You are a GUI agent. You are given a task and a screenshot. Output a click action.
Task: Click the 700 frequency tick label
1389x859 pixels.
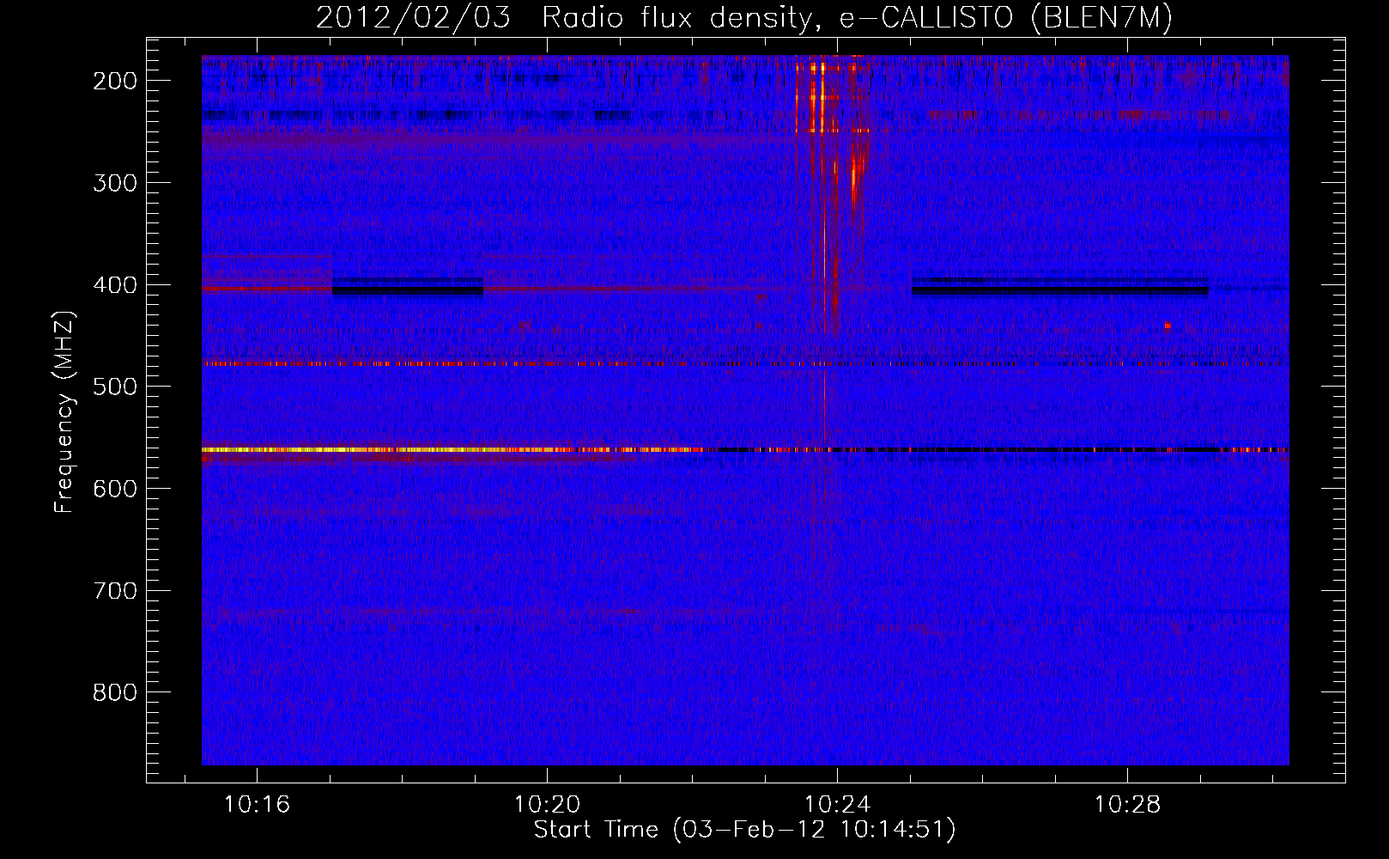click(x=115, y=591)
